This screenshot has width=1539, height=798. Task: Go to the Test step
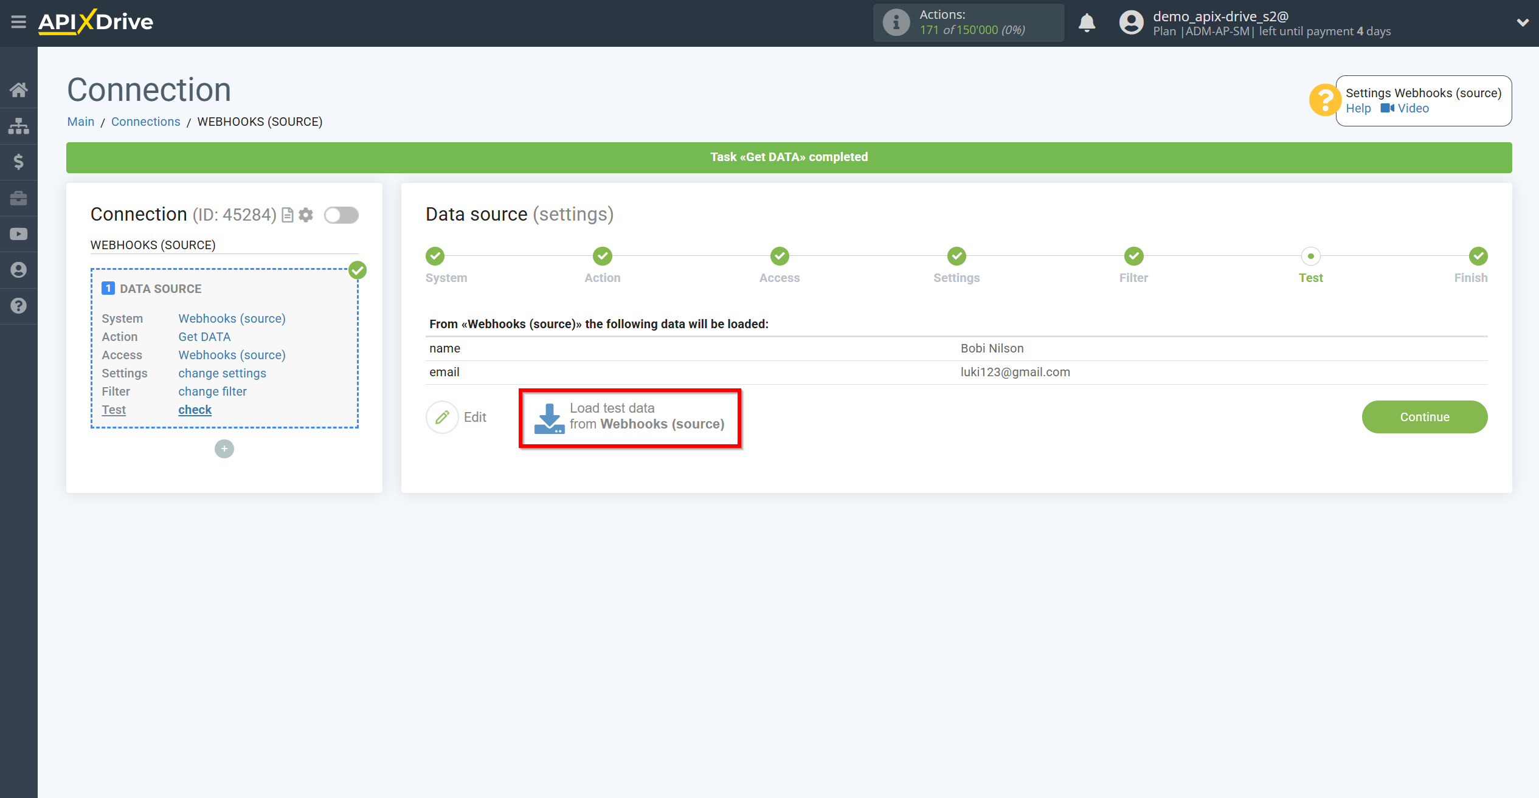pos(1310,256)
